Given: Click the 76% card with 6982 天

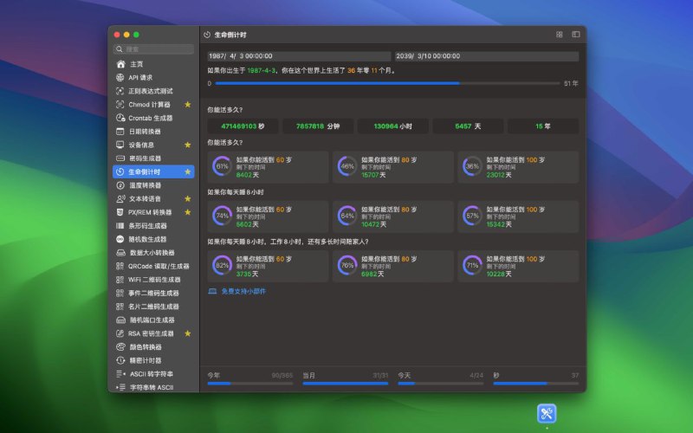Looking at the screenshot, I should tap(393, 266).
